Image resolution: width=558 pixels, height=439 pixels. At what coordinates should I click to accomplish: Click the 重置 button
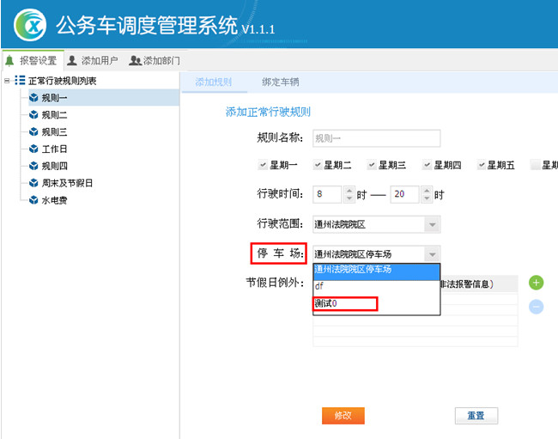pos(476,415)
